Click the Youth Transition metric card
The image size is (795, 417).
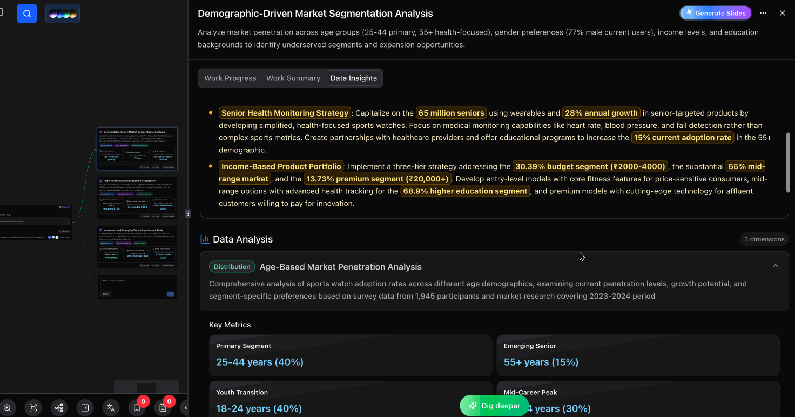click(351, 399)
